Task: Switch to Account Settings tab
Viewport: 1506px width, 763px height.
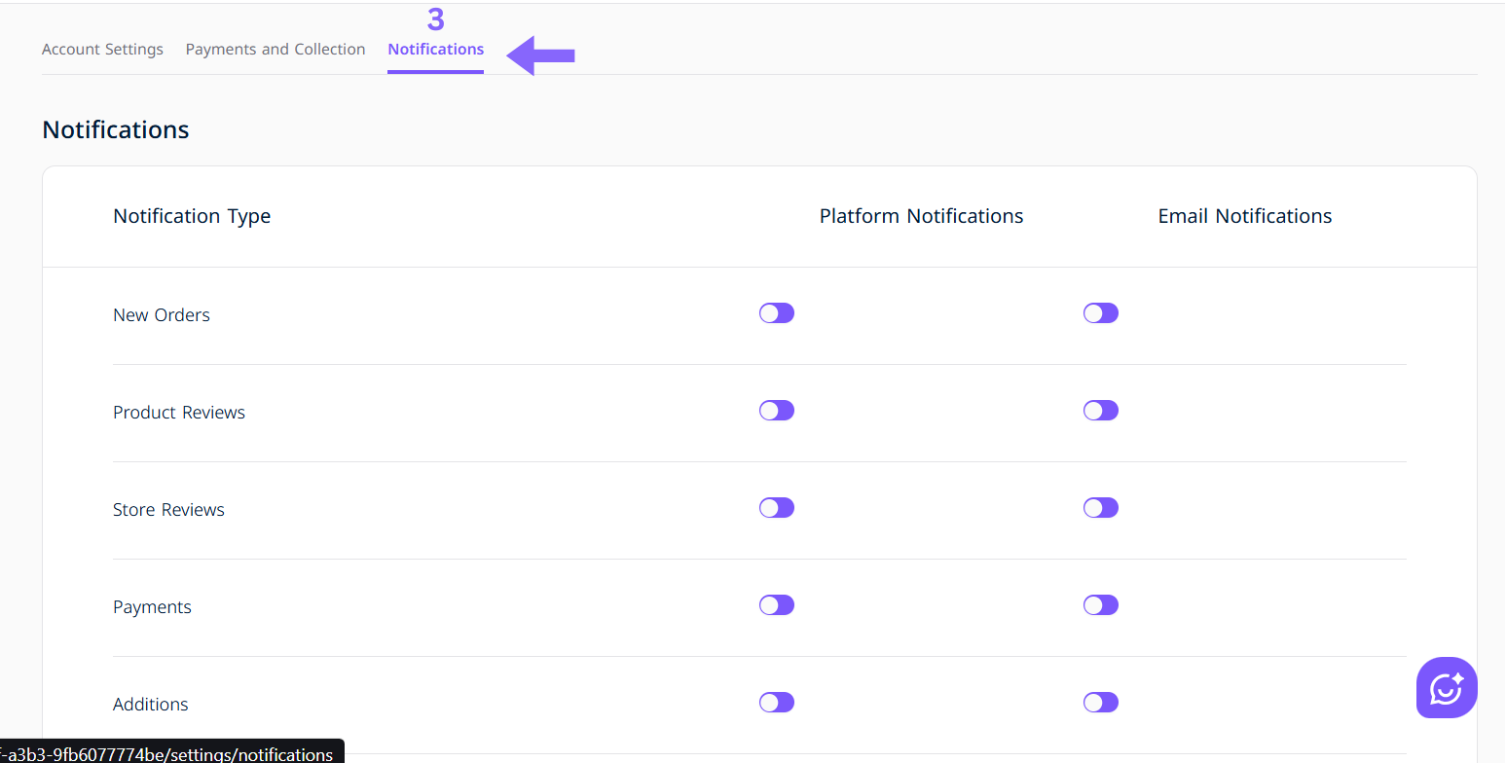Action: click(x=102, y=49)
